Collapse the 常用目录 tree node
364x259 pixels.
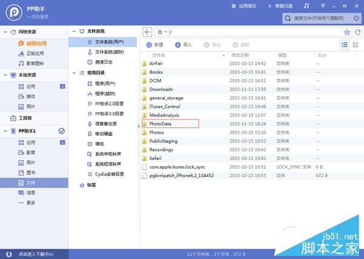[74, 73]
